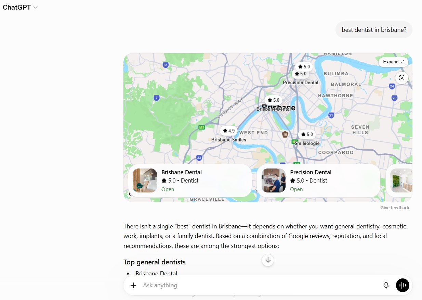
Task: Click the user message 'best dentist in brisbane?'
Action: (374, 30)
